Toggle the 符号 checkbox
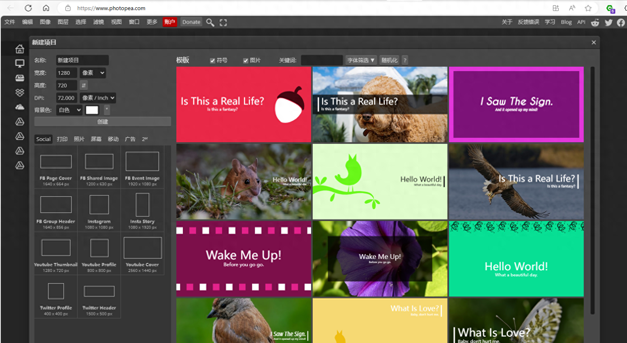 tap(212, 61)
